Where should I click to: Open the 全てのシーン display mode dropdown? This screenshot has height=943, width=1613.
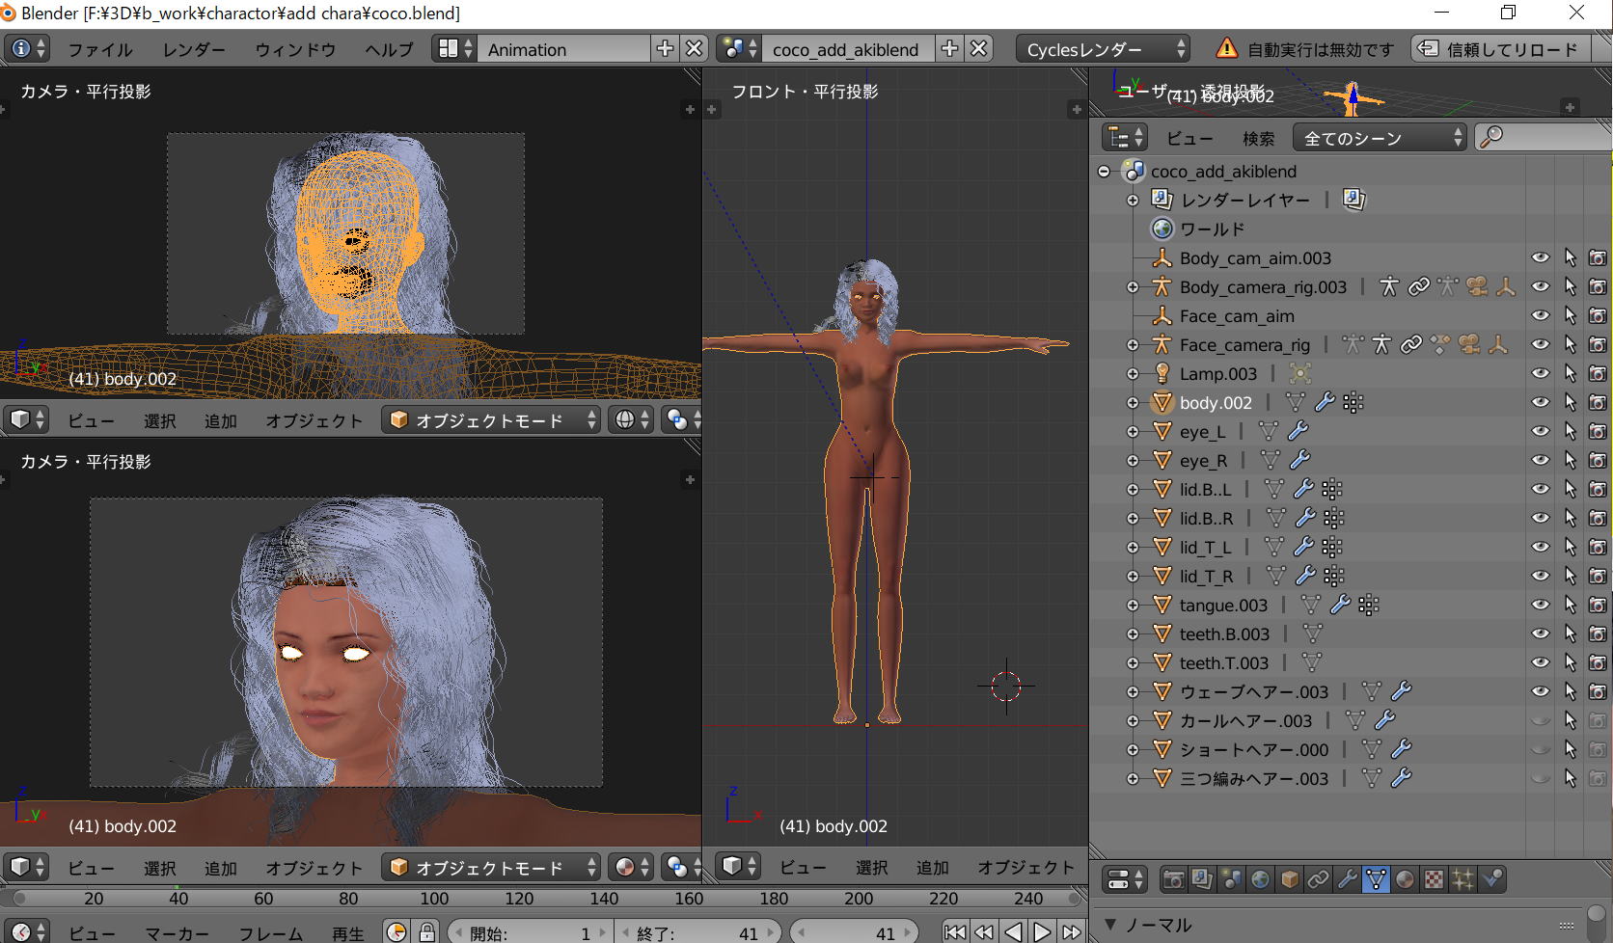coord(1380,138)
